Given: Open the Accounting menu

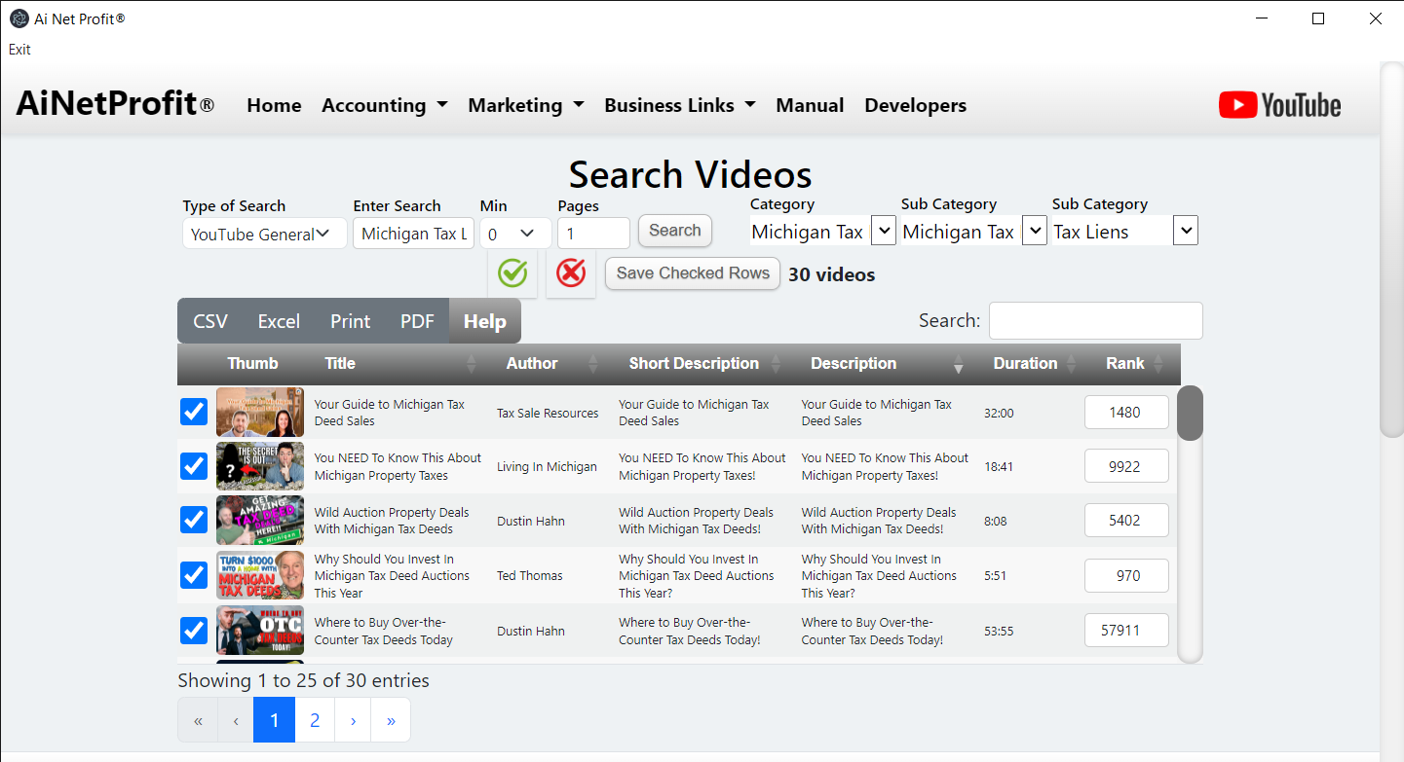Looking at the screenshot, I should pyautogui.click(x=384, y=105).
